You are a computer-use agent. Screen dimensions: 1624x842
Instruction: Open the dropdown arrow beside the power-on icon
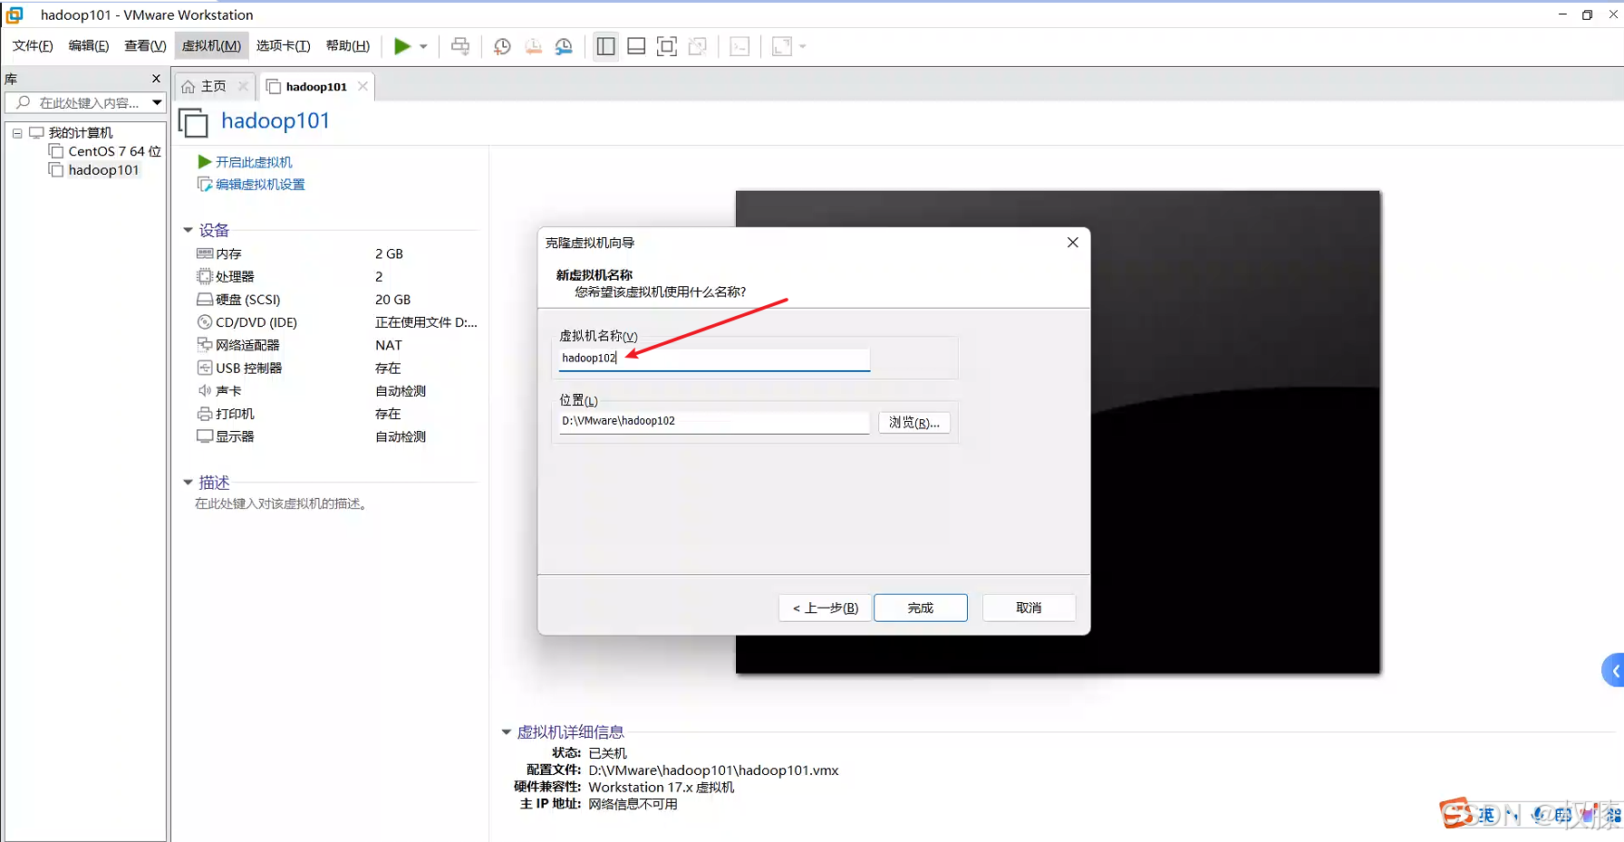pyautogui.click(x=423, y=46)
